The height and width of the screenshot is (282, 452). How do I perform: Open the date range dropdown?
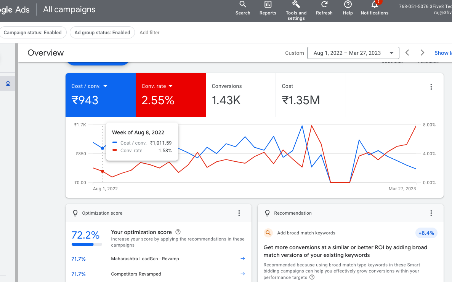click(x=353, y=53)
